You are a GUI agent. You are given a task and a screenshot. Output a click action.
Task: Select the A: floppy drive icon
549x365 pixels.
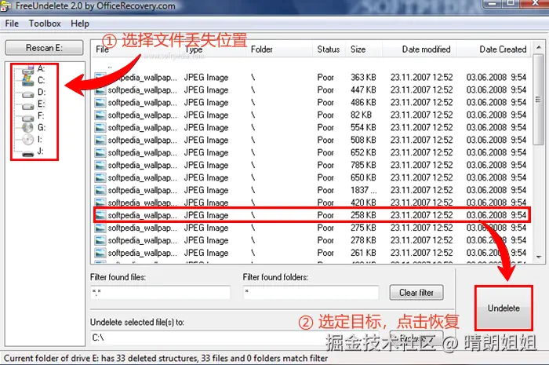coord(28,69)
